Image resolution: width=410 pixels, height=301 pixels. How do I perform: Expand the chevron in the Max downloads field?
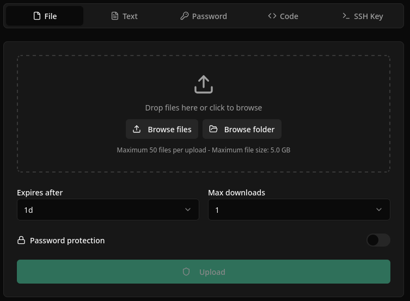(x=379, y=210)
